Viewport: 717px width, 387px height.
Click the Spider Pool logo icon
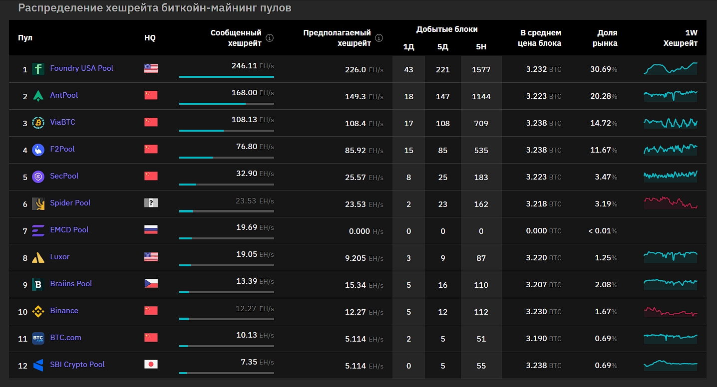tap(38, 203)
